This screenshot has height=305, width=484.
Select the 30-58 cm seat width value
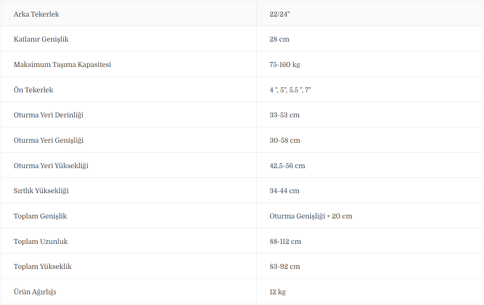285,140
